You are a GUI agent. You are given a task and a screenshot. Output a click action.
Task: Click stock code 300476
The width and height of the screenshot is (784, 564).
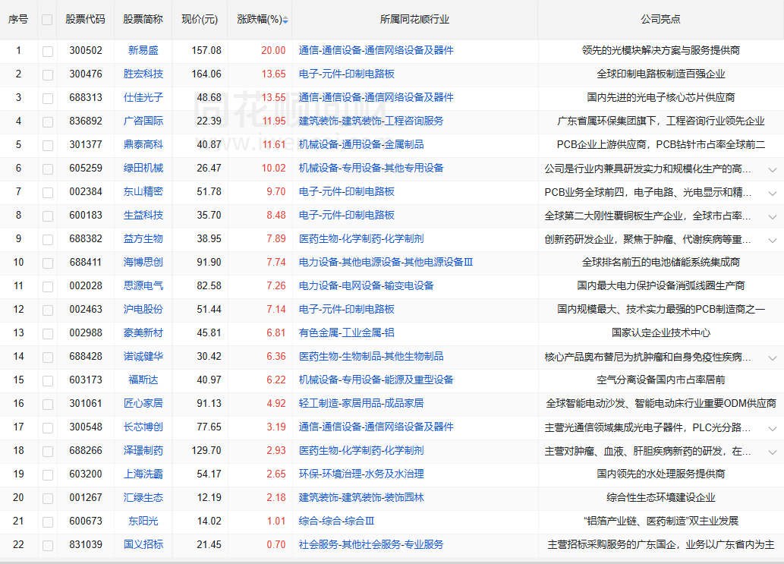[x=86, y=74]
